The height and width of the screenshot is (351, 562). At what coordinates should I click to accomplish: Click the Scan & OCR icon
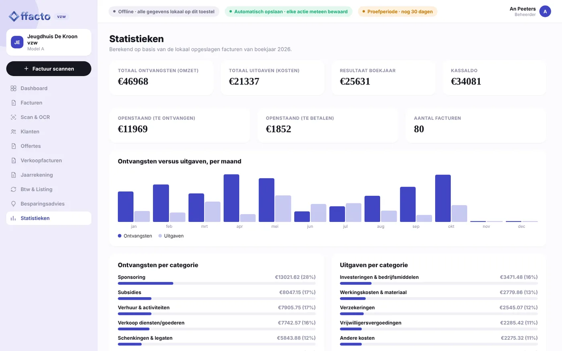[x=13, y=117]
